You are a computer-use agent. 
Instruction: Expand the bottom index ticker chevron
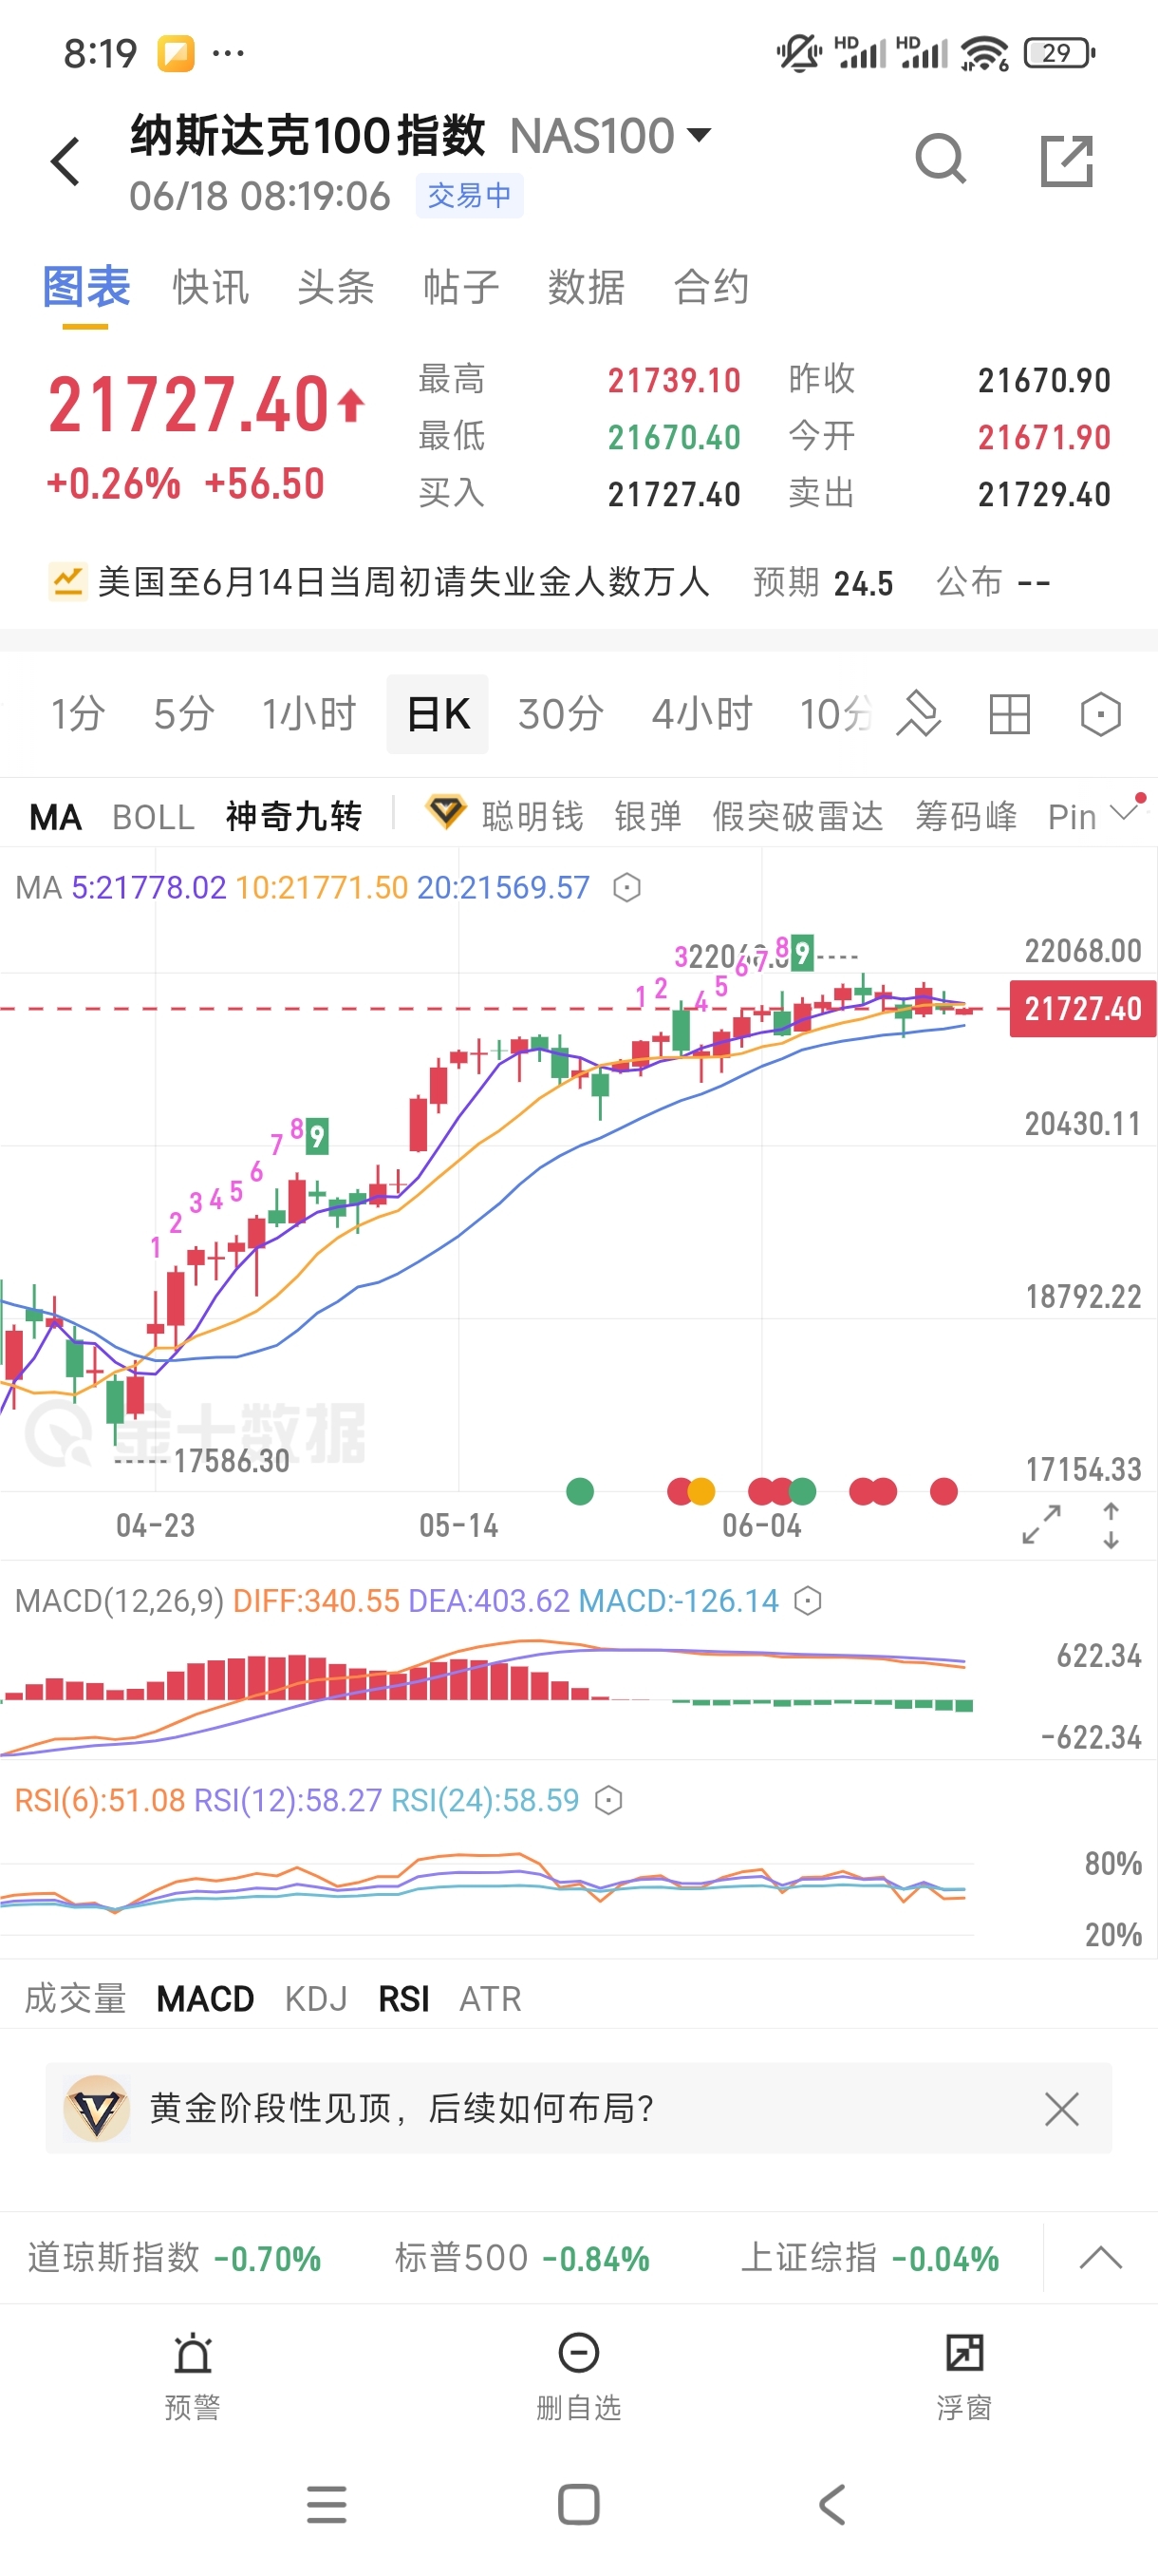[x=1101, y=2257]
